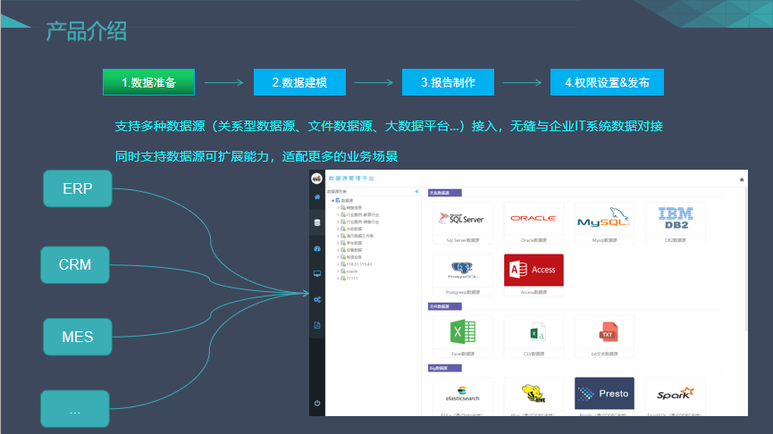Click the MES system box
773x434 pixels.
[x=78, y=337]
